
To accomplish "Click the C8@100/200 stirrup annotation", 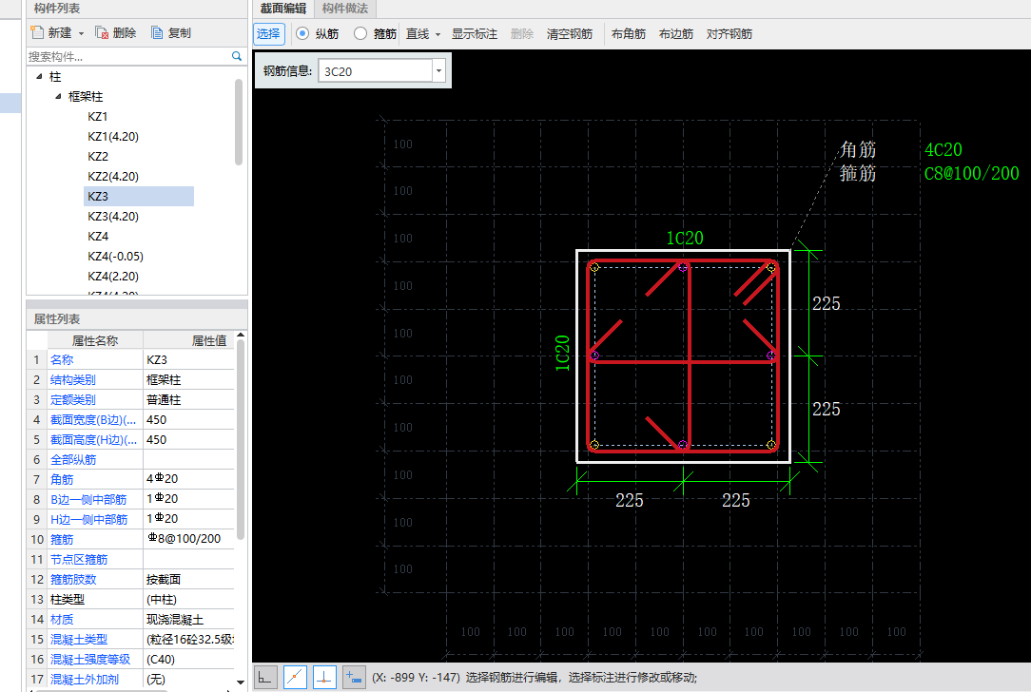I will pyautogui.click(x=971, y=174).
